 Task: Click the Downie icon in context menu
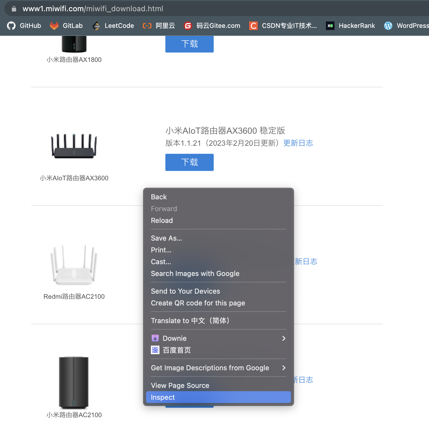pyautogui.click(x=155, y=338)
